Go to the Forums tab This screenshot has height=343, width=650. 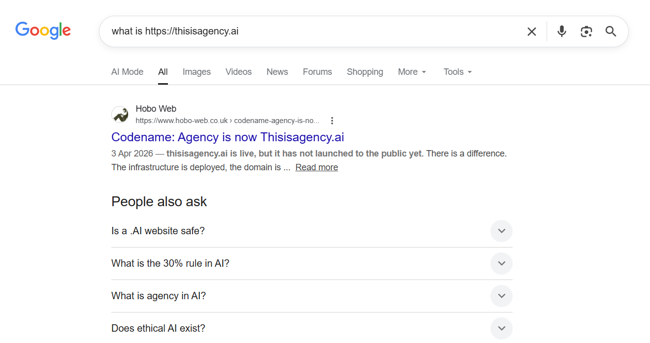pos(317,72)
